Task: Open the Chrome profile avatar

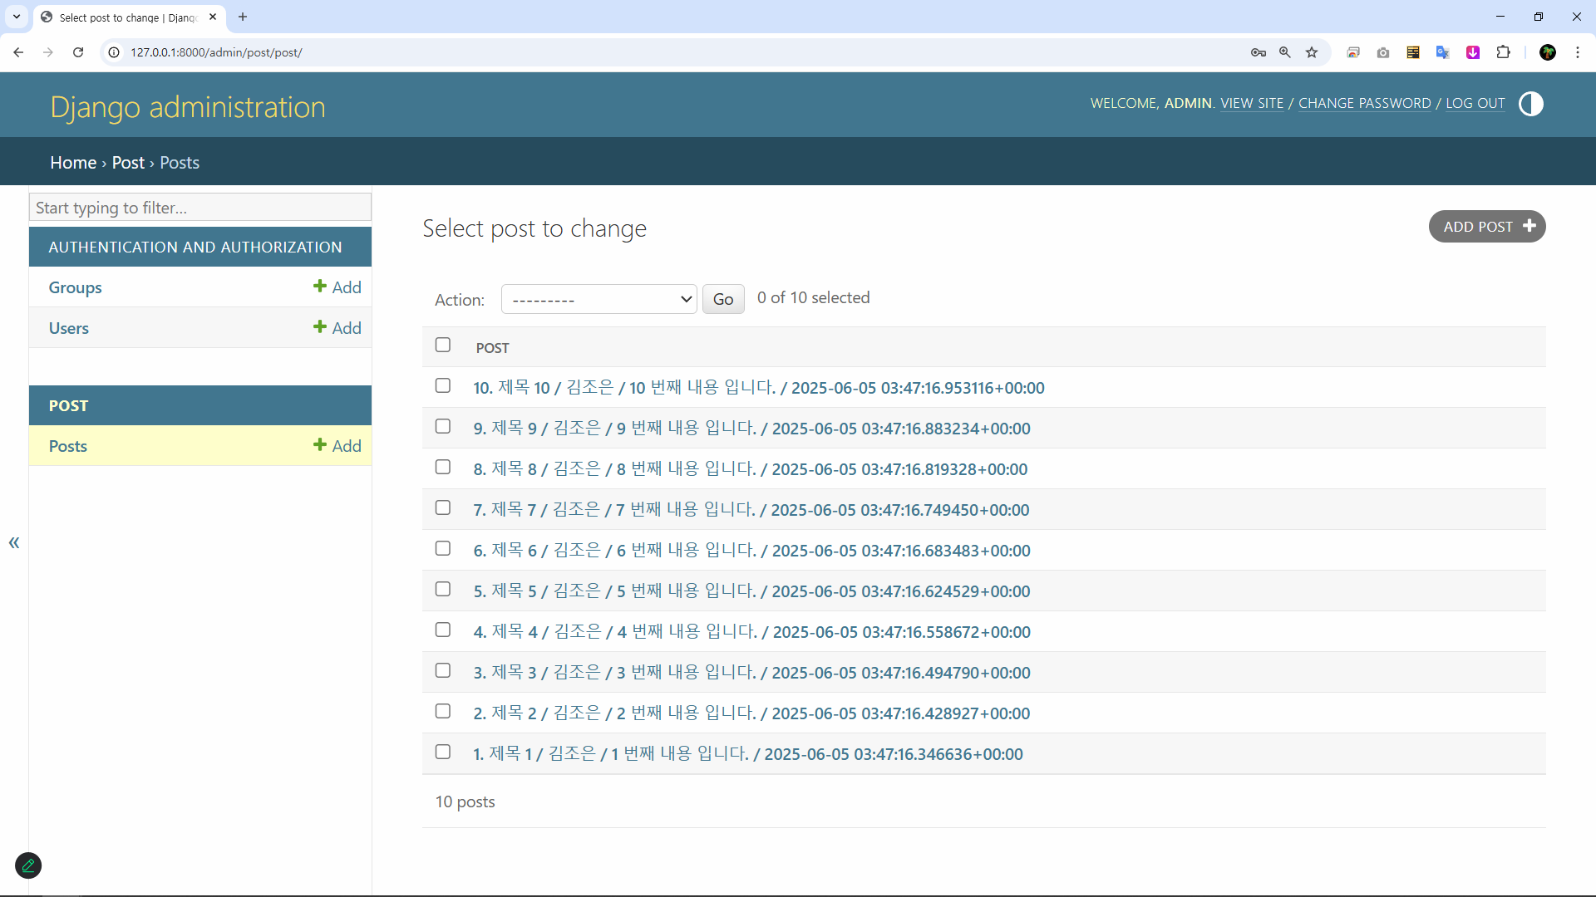Action: pyautogui.click(x=1548, y=52)
